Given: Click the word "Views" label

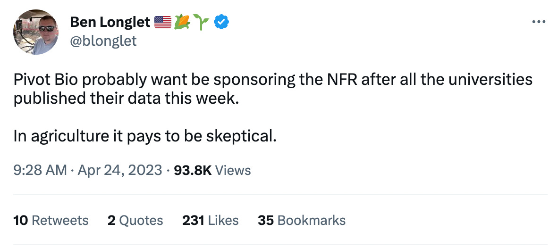Looking at the screenshot, I should click(x=233, y=170).
